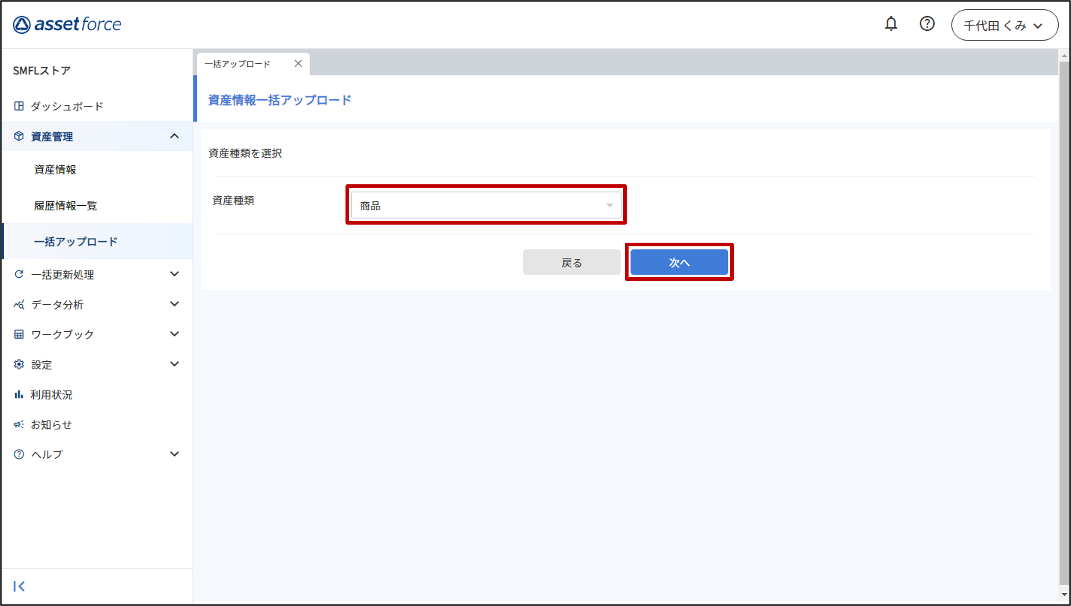Collapse the 資産管理 menu section
This screenshot has width=1071, height=606.
(175, 136)
